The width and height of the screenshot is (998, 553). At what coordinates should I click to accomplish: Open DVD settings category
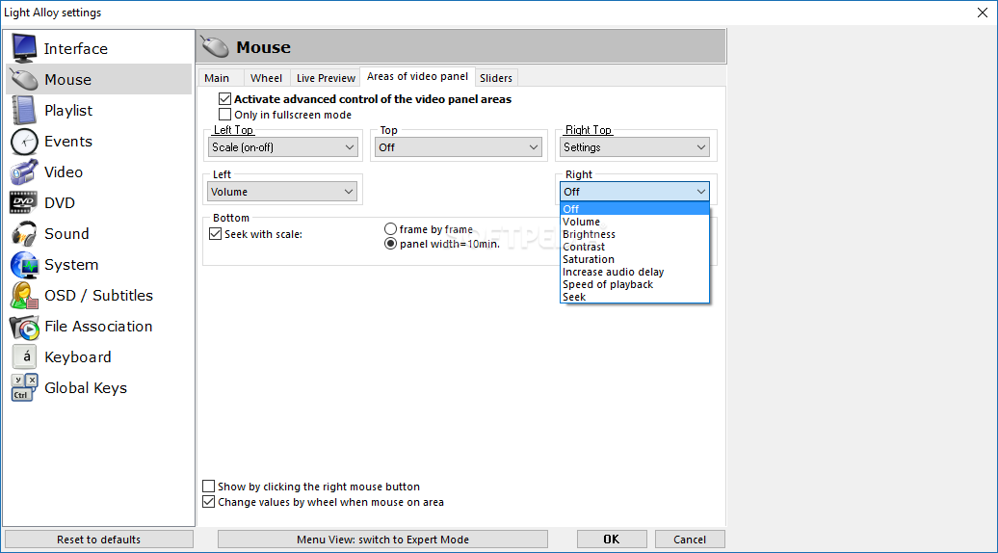point(99,202)
